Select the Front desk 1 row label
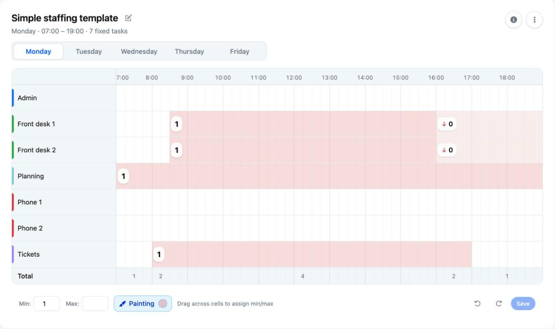 [x=36, y=124]
